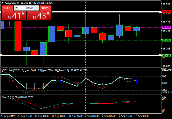This screenshot has width=172, height=119.
Task: Increase lot volume with up arrow
Action: tap(37, 8)
